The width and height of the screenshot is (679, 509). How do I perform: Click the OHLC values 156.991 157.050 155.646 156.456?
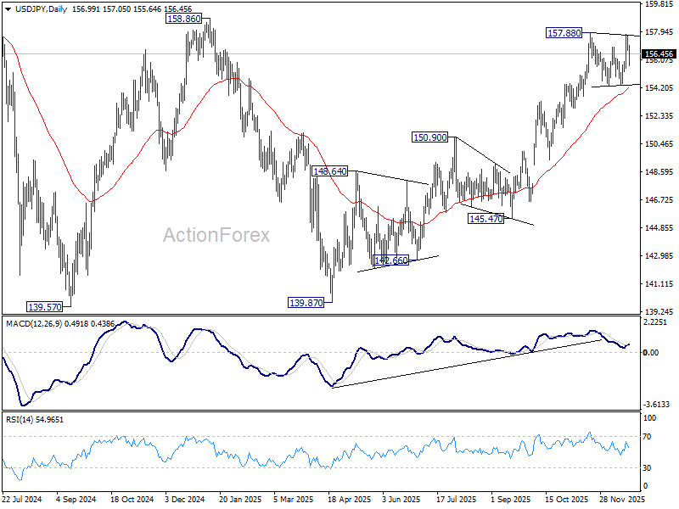pyautogui.click(x=132, y=9)
